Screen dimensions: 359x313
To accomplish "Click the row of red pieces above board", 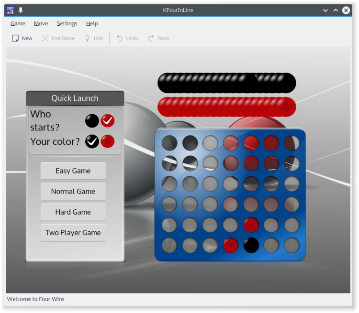I will click(227, 107).
